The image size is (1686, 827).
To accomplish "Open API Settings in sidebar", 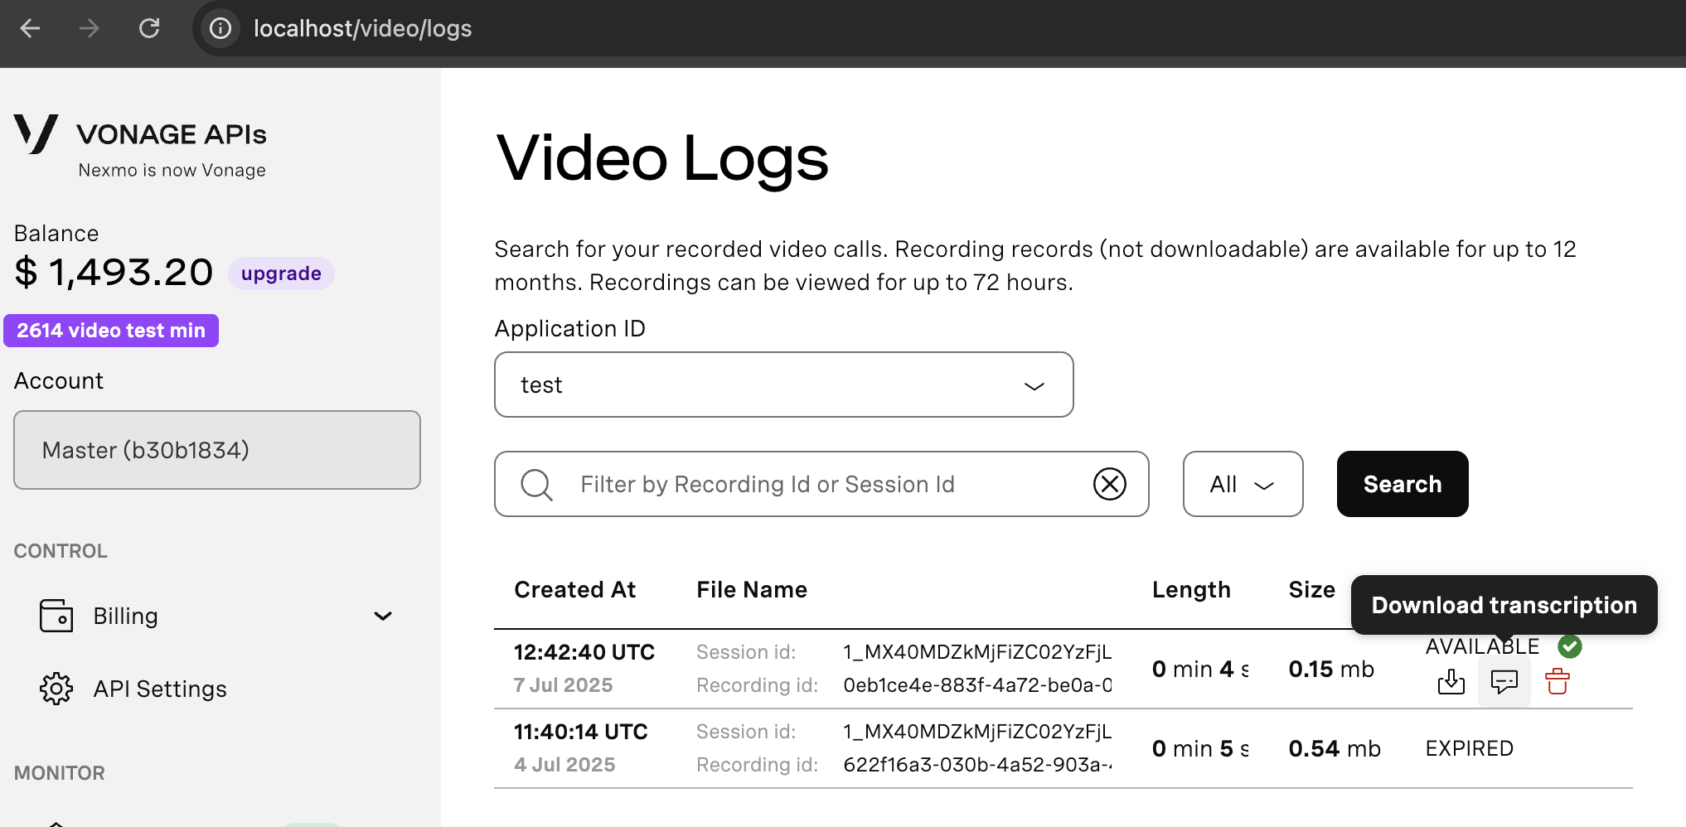I will click(x=159, y=689).
